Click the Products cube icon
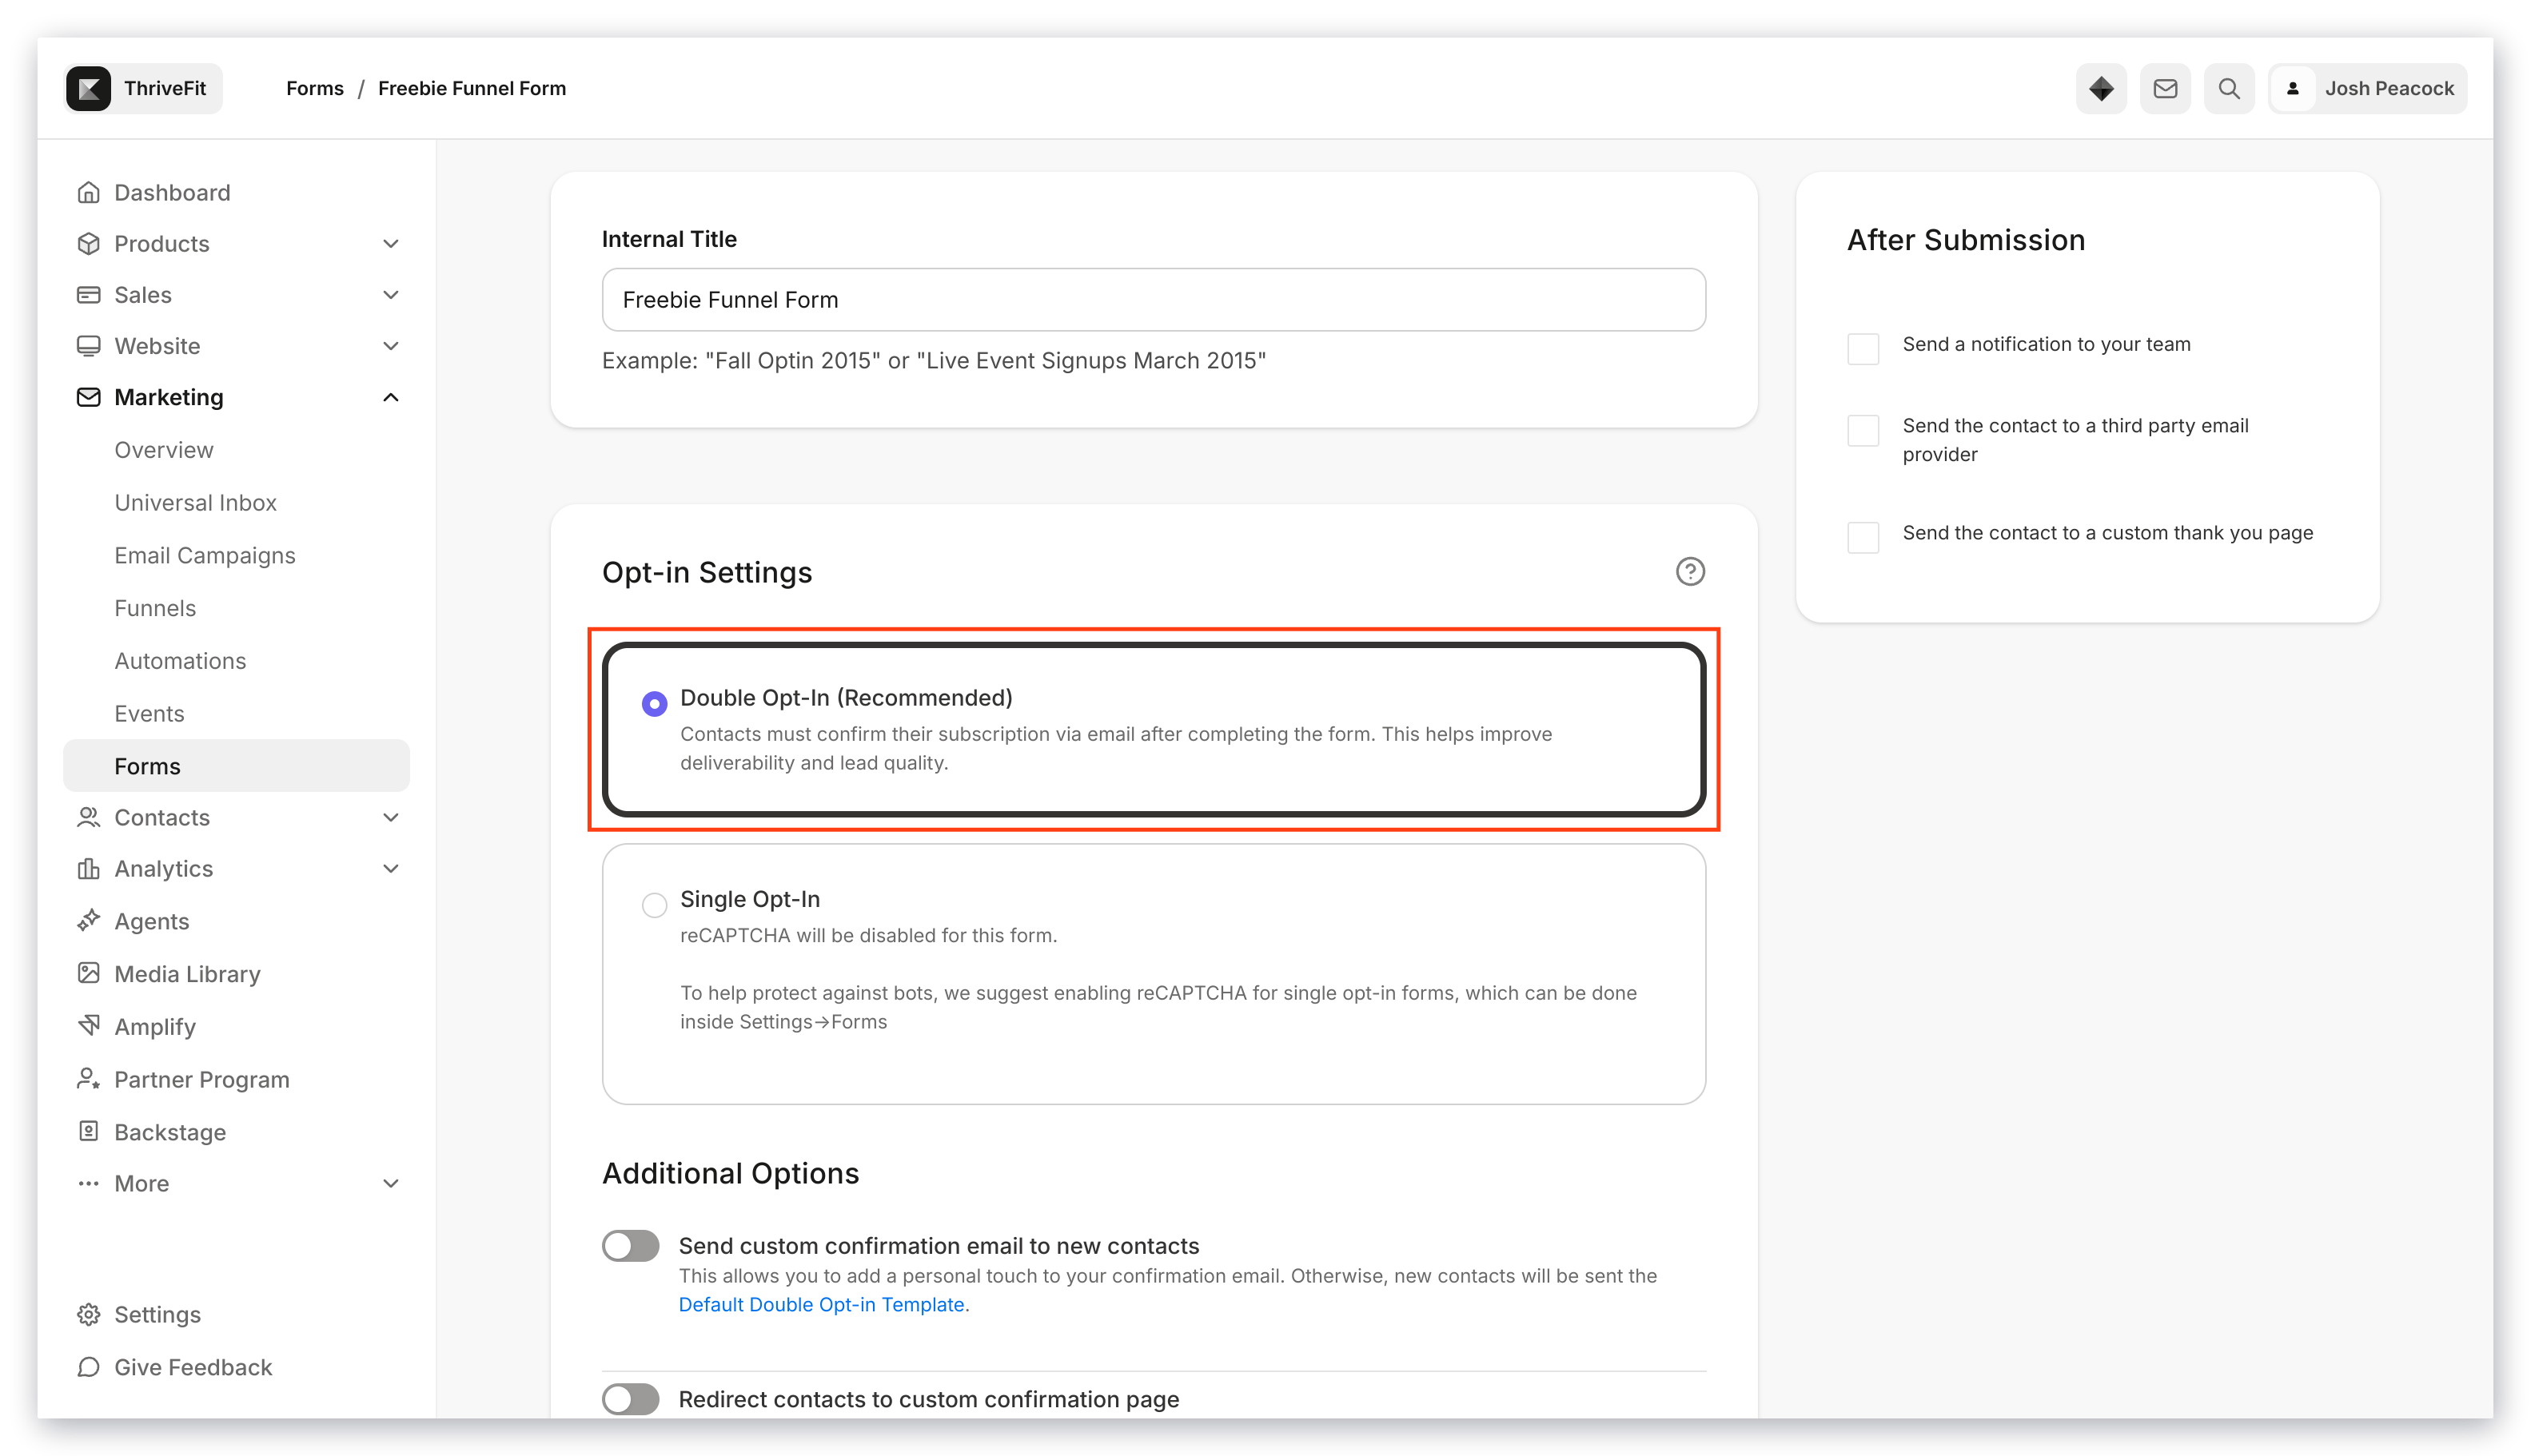 click(x=88, y=243)
